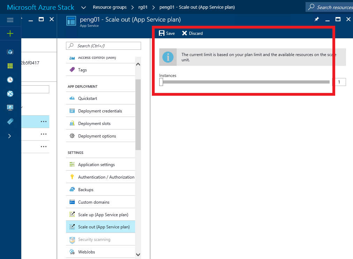353x259 pixels.
Task: Open Deployment credentials menu item
Action: point(101,111)
